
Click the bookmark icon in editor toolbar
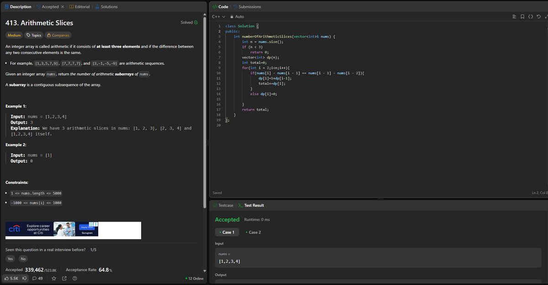click(x=522, y=16)
